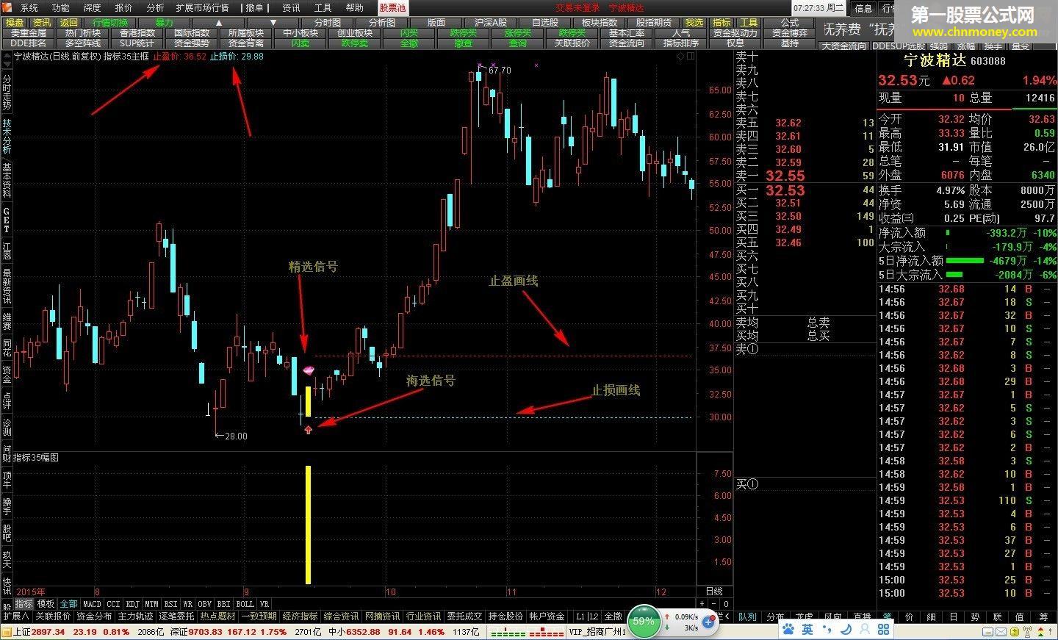Click the down triangle toolbar button
The image size is (1058, 640).
(273, 23)
